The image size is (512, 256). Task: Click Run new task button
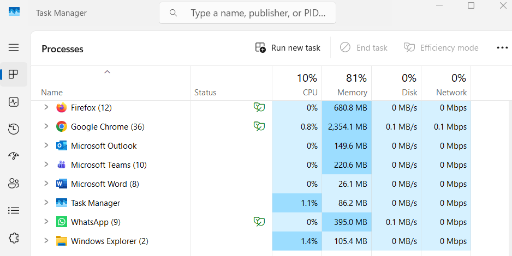(x=288, y=48)
